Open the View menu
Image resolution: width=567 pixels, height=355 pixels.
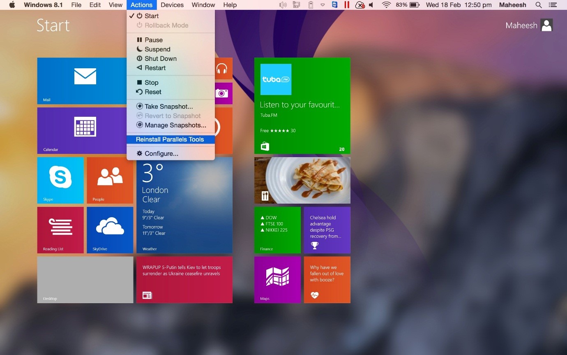tap(115, 5)
